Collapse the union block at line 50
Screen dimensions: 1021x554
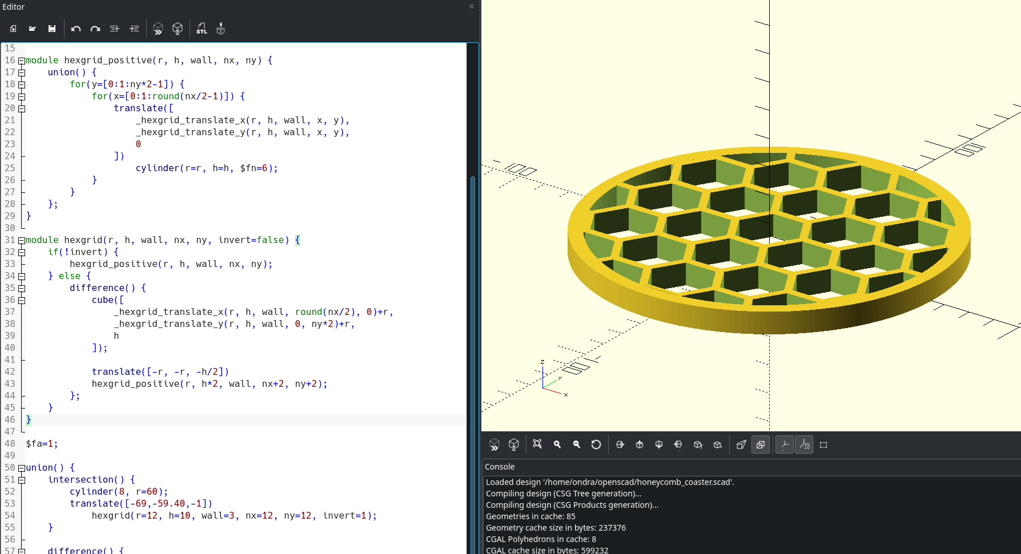(x=22, y=468)
